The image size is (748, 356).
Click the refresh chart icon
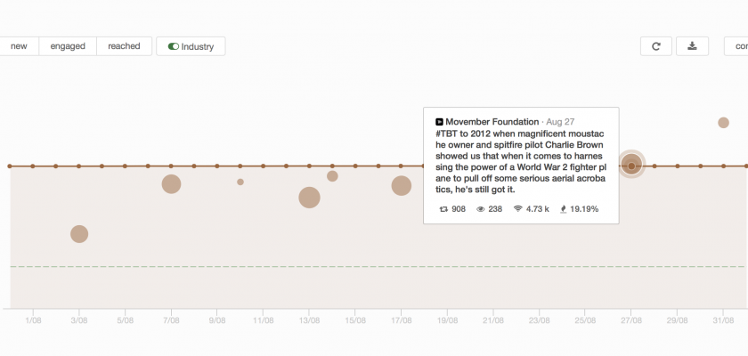656,46
